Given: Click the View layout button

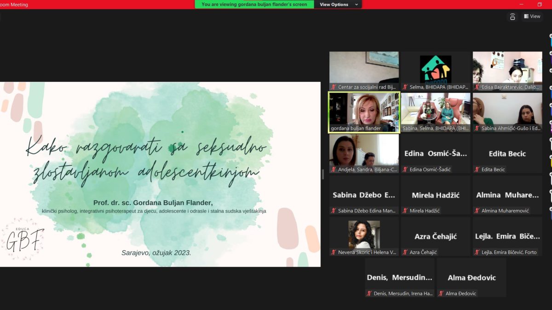Looking at the screenshot, I should [532, 17].
